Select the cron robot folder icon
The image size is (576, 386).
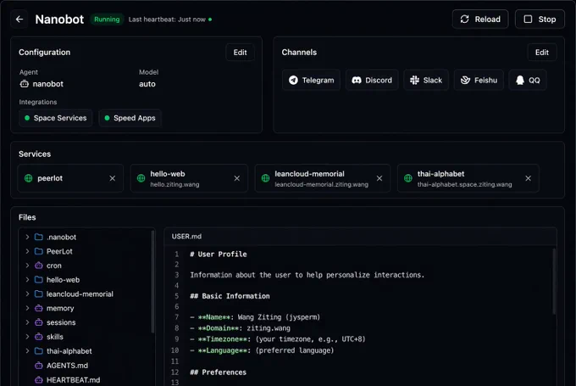pos(39,266)
